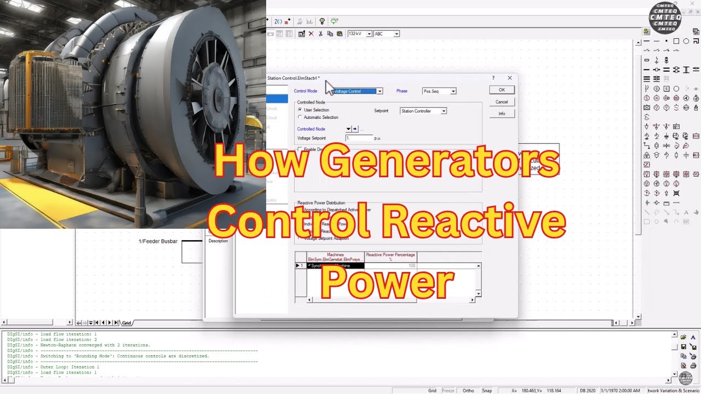Click the red X delete toolbar icon
Screen dimensions: 701x394
[x=311, y=34]
